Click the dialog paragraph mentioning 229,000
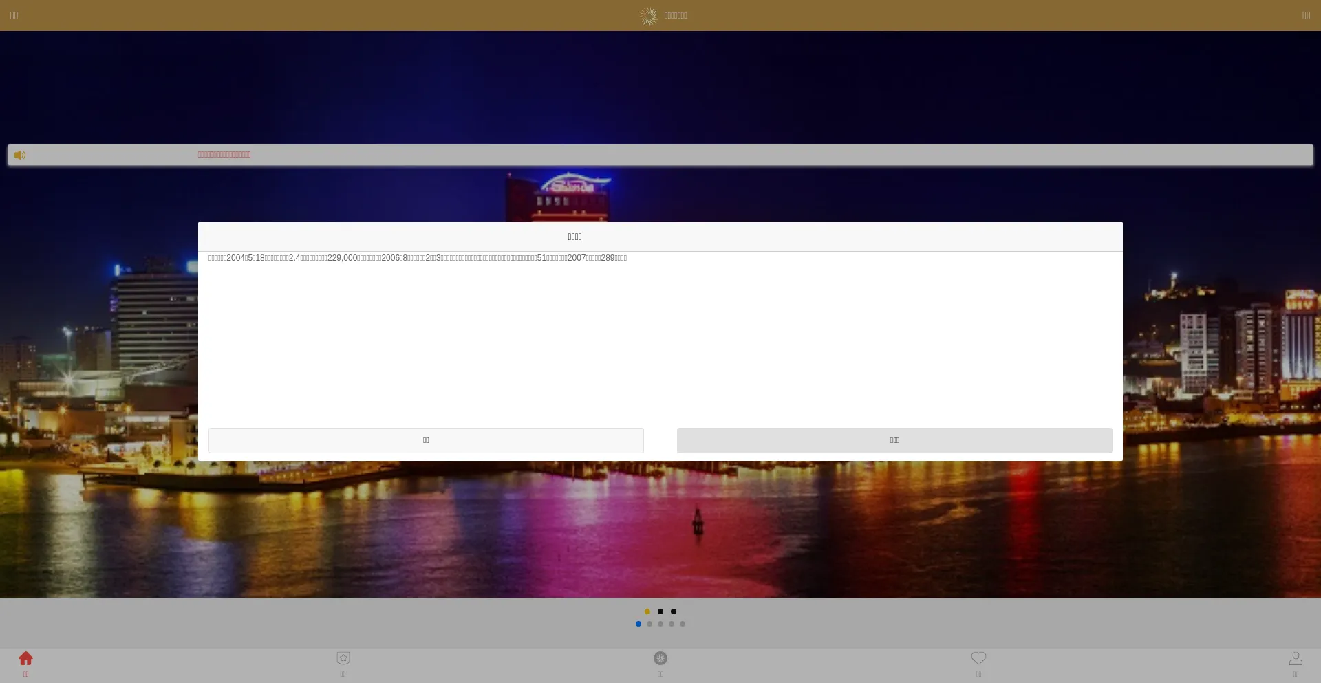 (418, 258)
